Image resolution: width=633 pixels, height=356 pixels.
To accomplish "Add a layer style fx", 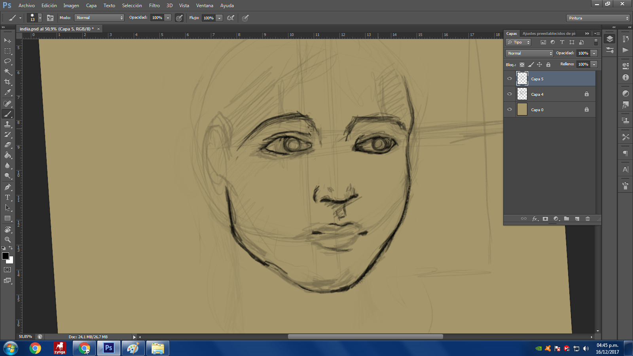I will pos(535,219).
